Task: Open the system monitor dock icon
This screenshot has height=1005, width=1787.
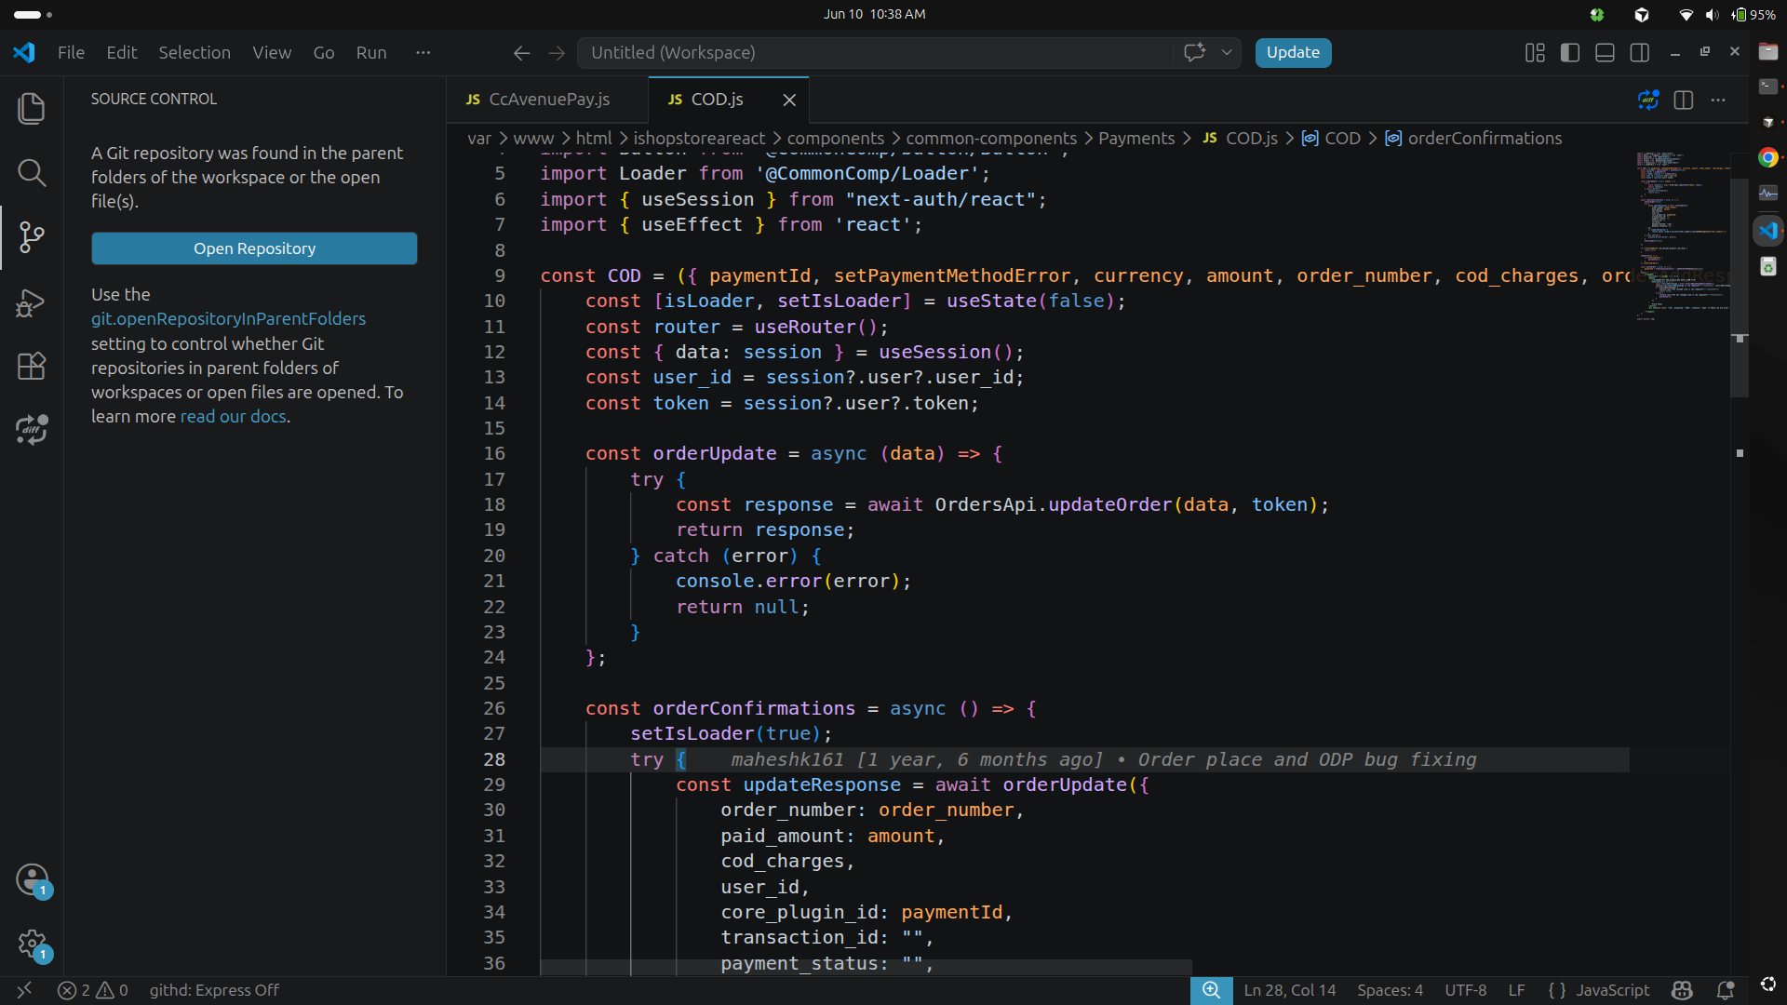Action: pyautogui.click(x=1768, y=193)
